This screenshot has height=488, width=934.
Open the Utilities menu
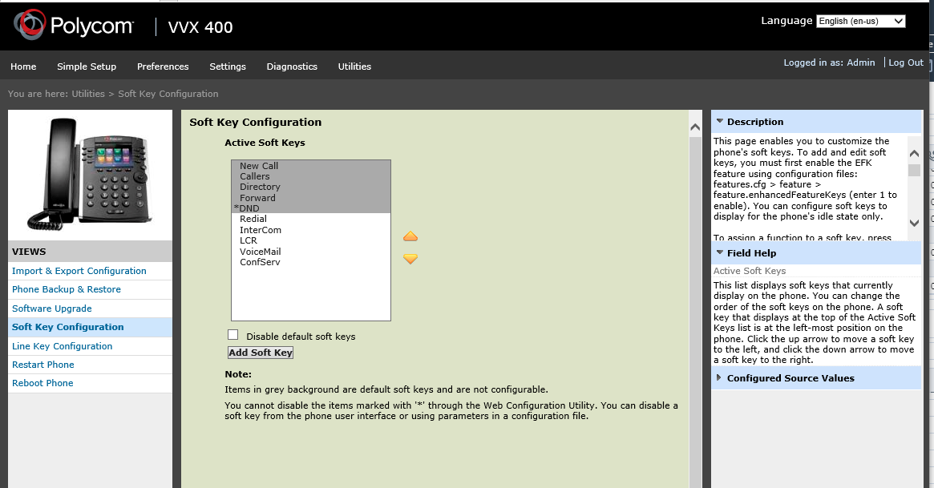[x=354, y=67]
